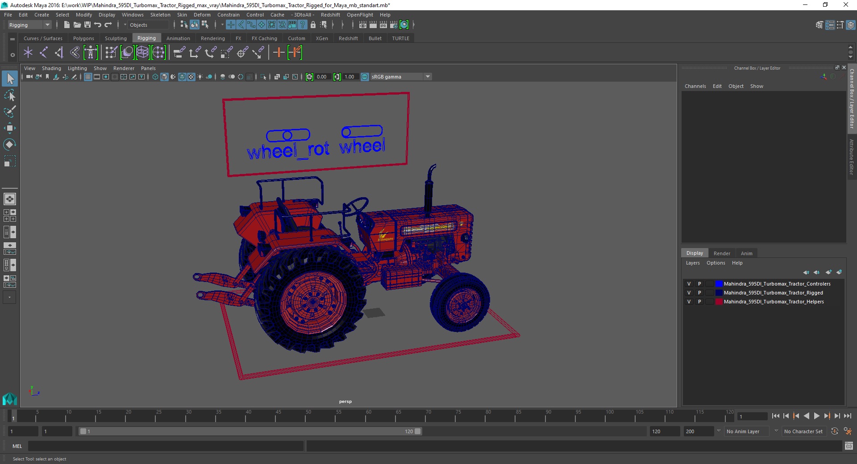The image size is (857, 464).
Task: Choose the Paint Selection tool
Action: [10, 112]
